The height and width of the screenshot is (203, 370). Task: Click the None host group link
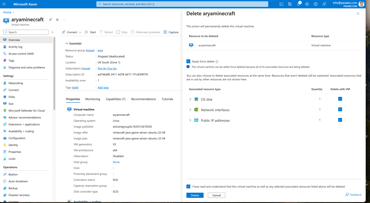[116, 162]
